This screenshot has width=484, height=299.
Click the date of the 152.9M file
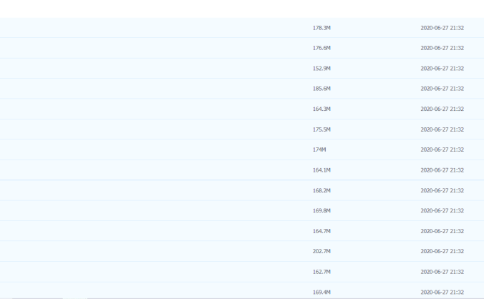coord(442,69)
